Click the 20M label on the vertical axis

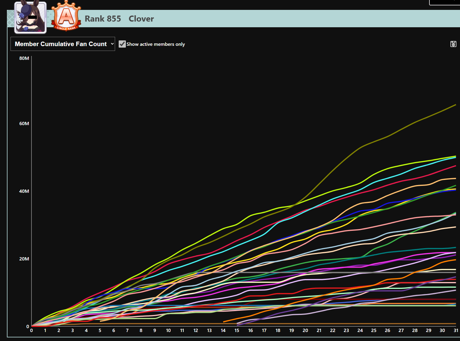coord(24,259)
